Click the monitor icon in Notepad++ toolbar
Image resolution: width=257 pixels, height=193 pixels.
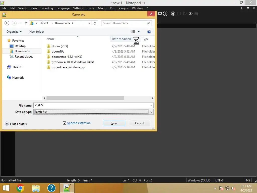tap(159, 14)
